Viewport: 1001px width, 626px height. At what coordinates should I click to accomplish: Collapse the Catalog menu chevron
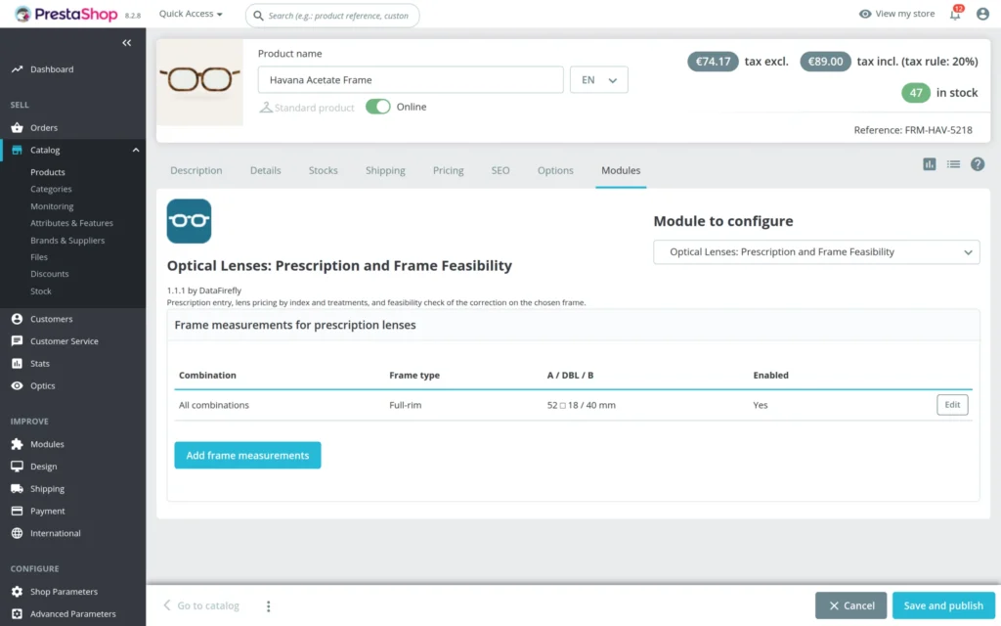pyautogui.click(x=135, y=150)
